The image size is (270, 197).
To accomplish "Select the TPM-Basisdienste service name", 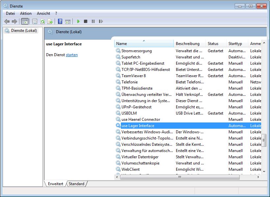I will (137, 88).
